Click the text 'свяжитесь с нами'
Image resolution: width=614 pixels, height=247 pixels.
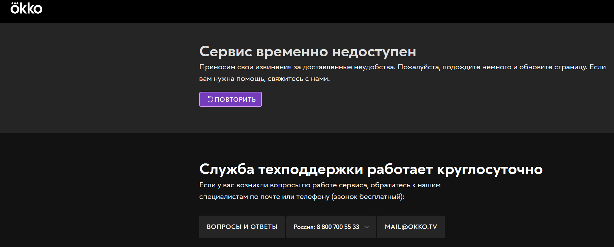(x=298, y=79)
